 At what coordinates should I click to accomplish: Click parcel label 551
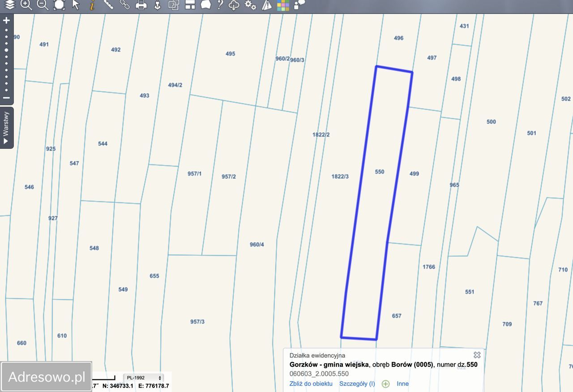[469, 292]
